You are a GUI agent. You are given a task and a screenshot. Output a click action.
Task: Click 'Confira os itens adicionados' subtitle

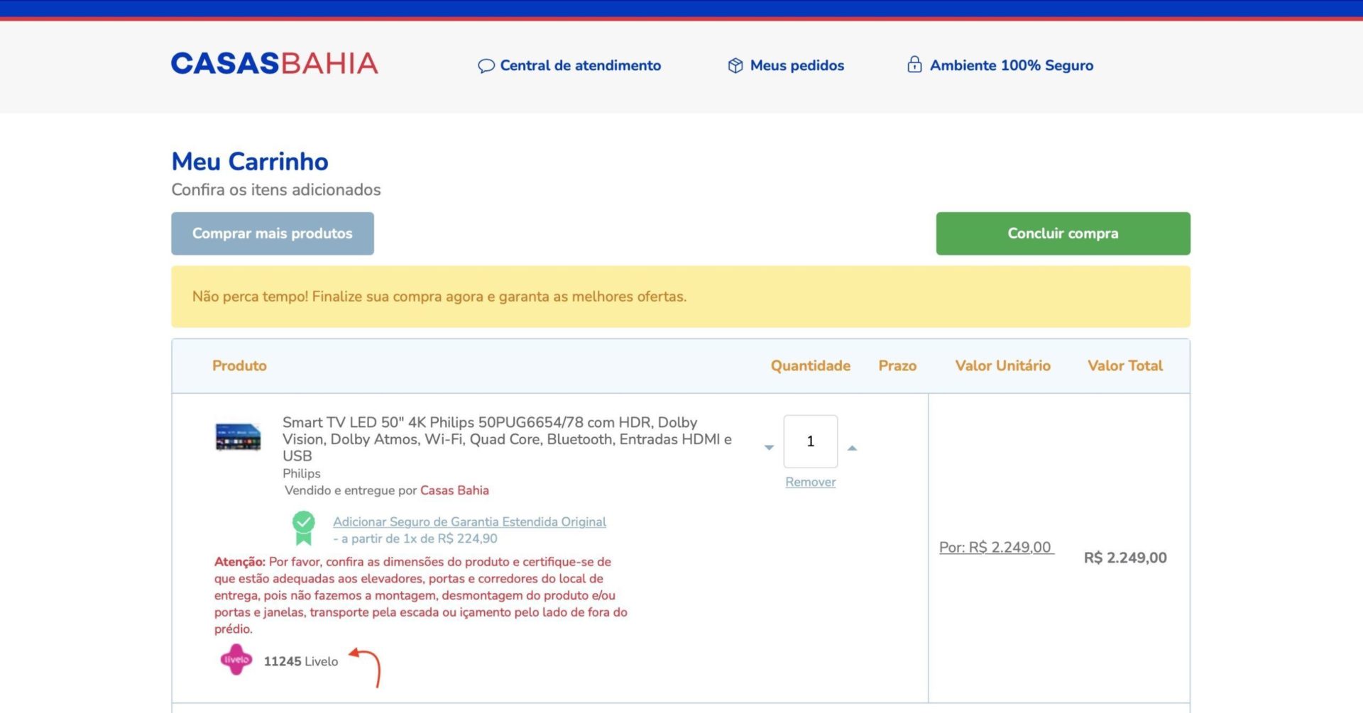(x=276, y=190)
